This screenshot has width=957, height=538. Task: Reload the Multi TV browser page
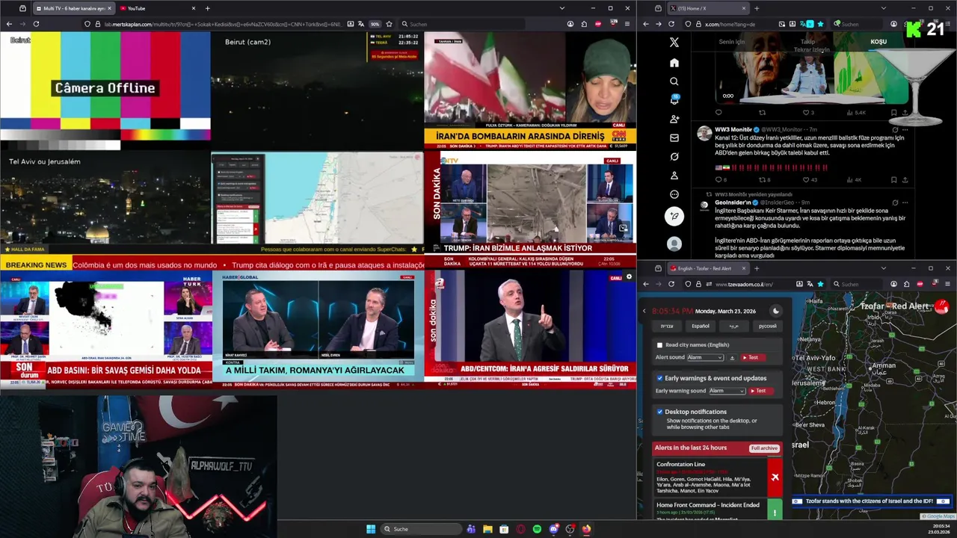pyautogui.click(x=36, y=24)
